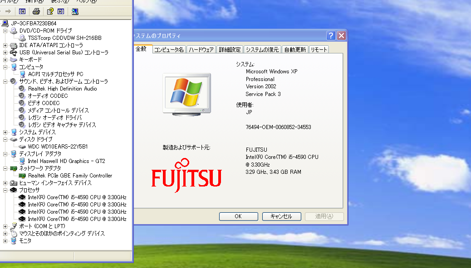Click the help question mark in properties title bar
The height and width of the screenshot is (268, 471).
pos(331,36)
